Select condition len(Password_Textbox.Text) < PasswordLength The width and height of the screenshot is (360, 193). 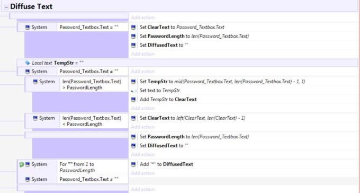coord(92,121)
